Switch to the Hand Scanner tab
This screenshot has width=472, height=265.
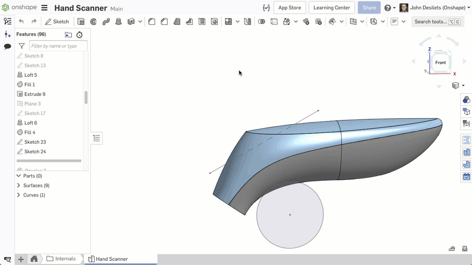112,259
